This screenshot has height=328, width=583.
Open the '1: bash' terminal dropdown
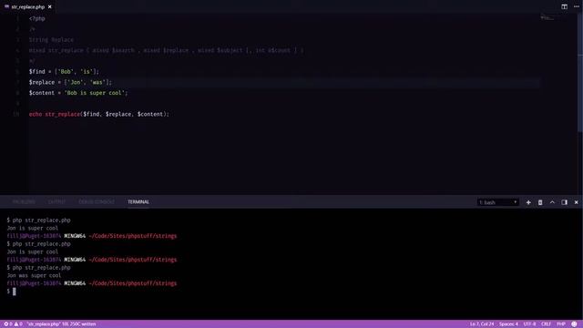498,202
